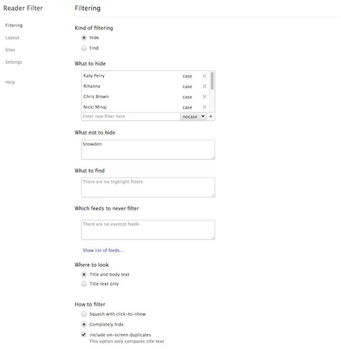Click the What to find text area

coord(148,188)
